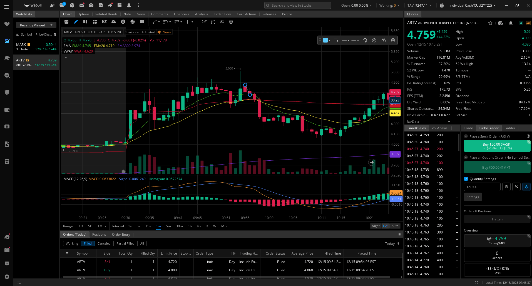The height and width of the screenshot is (286, 532).
Task: Click the cloud save icon in chart toolbar
Action: click(114, 22)
